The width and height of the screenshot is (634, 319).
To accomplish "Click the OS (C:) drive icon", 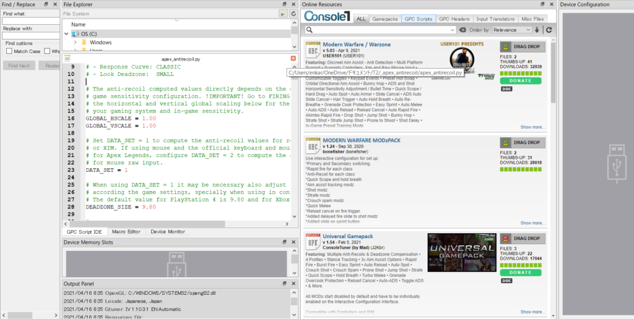I will tap(76, 34).
